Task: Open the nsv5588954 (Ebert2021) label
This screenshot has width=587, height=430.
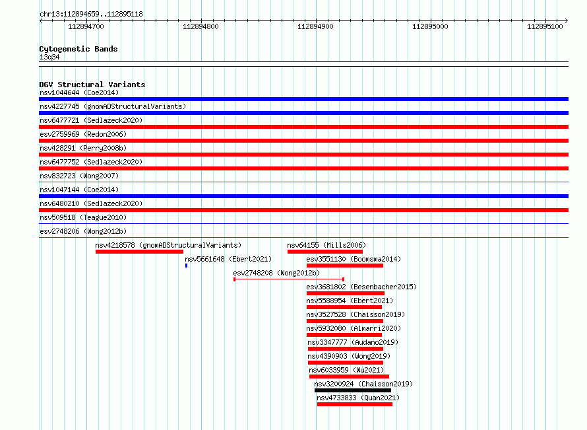Action: (x=350, y=301)
